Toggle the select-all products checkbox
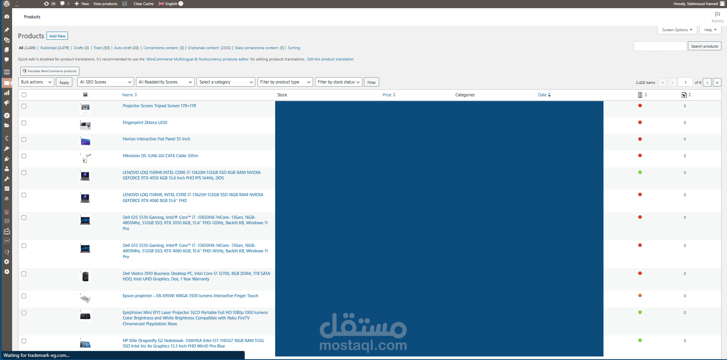Screen dimensions: 727x360 (x=24, y=95)
